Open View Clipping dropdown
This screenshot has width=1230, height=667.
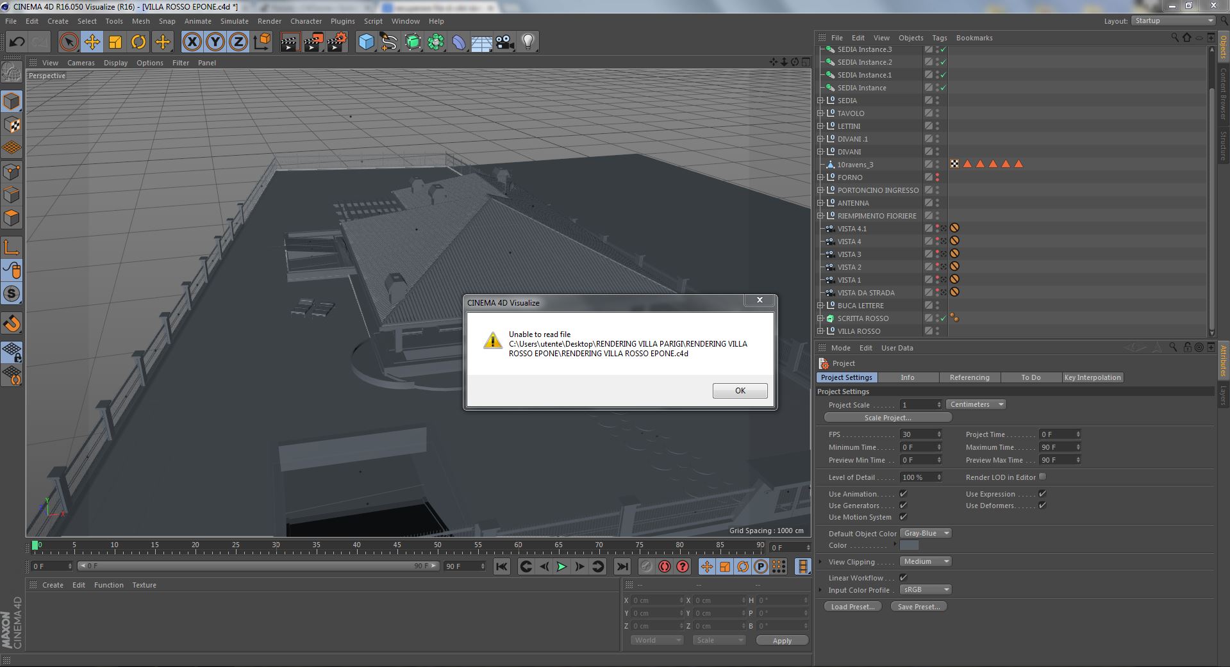pyautogui.click(x=926, y=562)
